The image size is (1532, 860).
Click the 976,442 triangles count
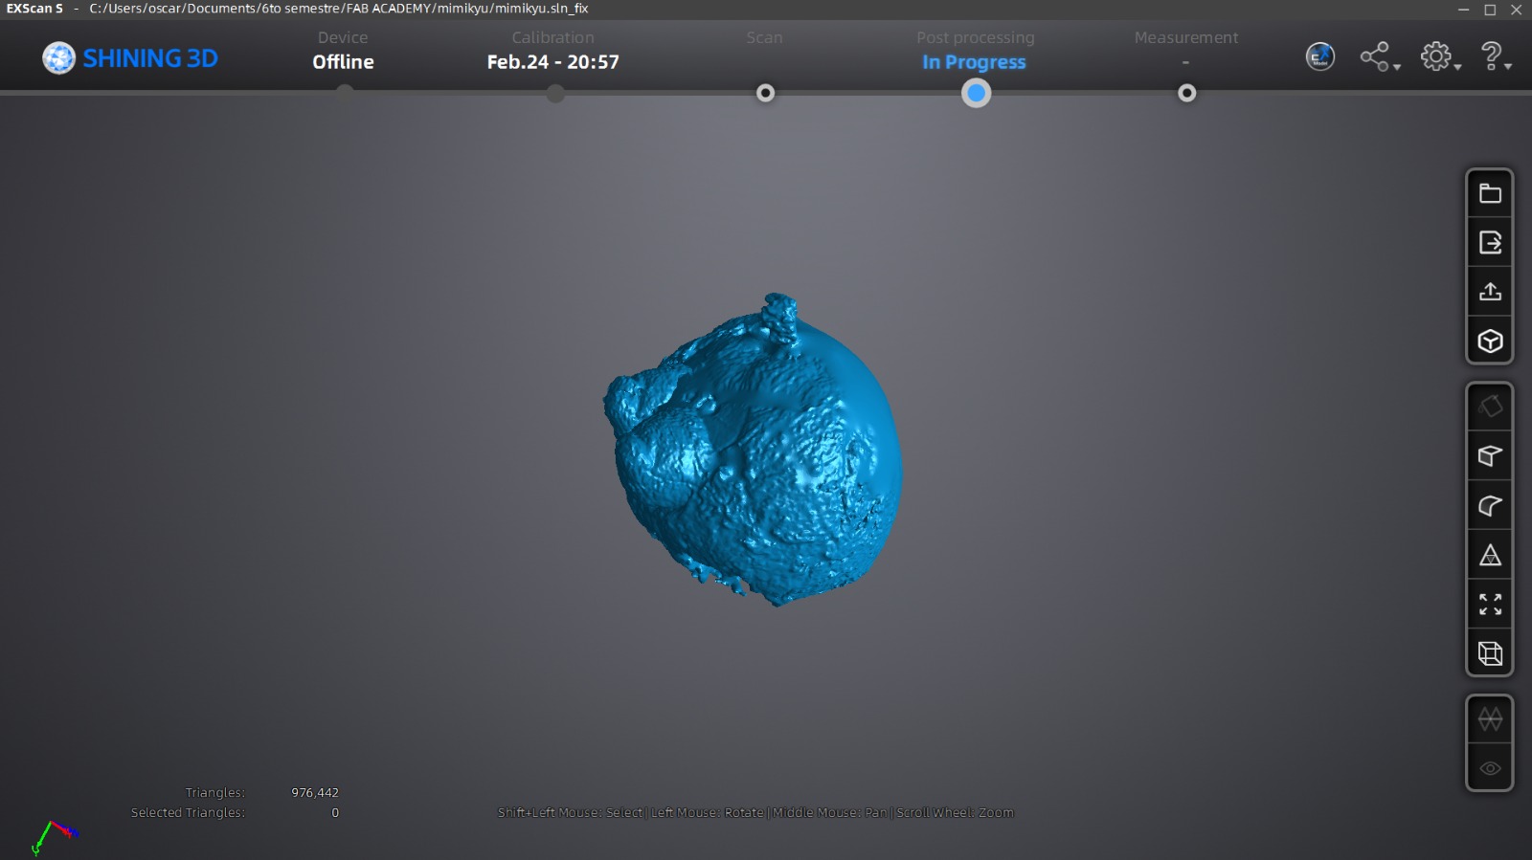coord(315,792)
